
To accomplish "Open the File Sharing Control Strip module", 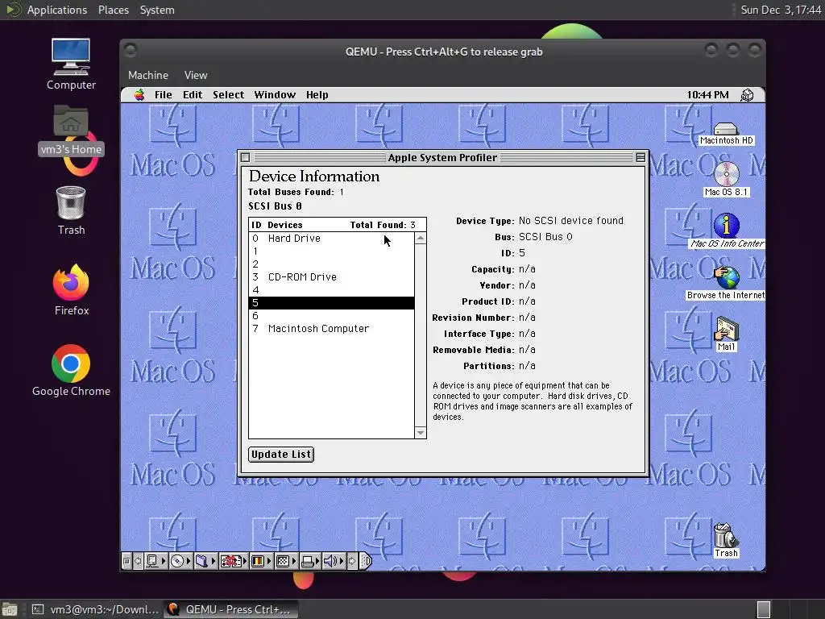I will click(205, 561).
